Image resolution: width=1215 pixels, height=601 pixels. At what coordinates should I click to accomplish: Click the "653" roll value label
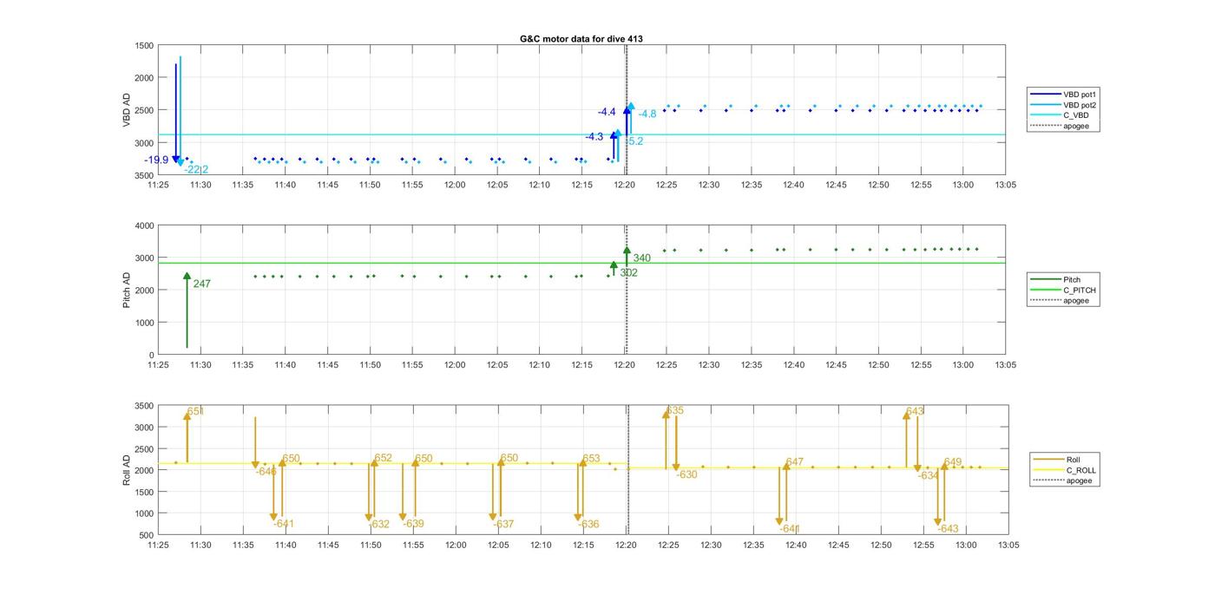pos(591,459)
